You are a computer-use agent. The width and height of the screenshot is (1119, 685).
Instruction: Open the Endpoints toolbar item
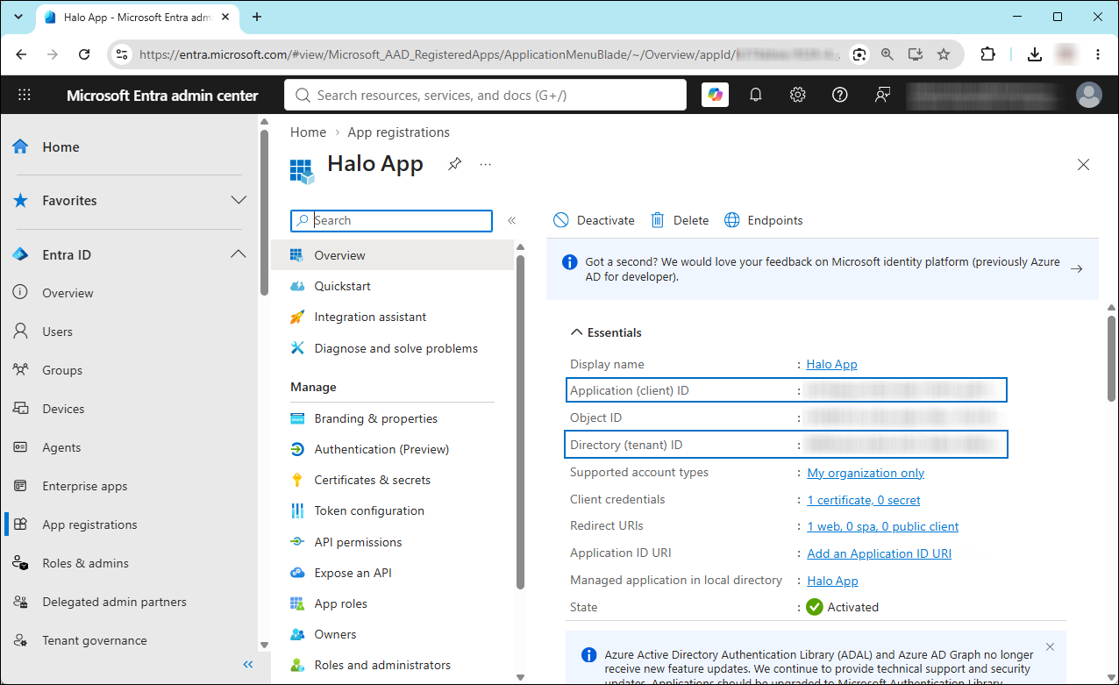[763, 220]
